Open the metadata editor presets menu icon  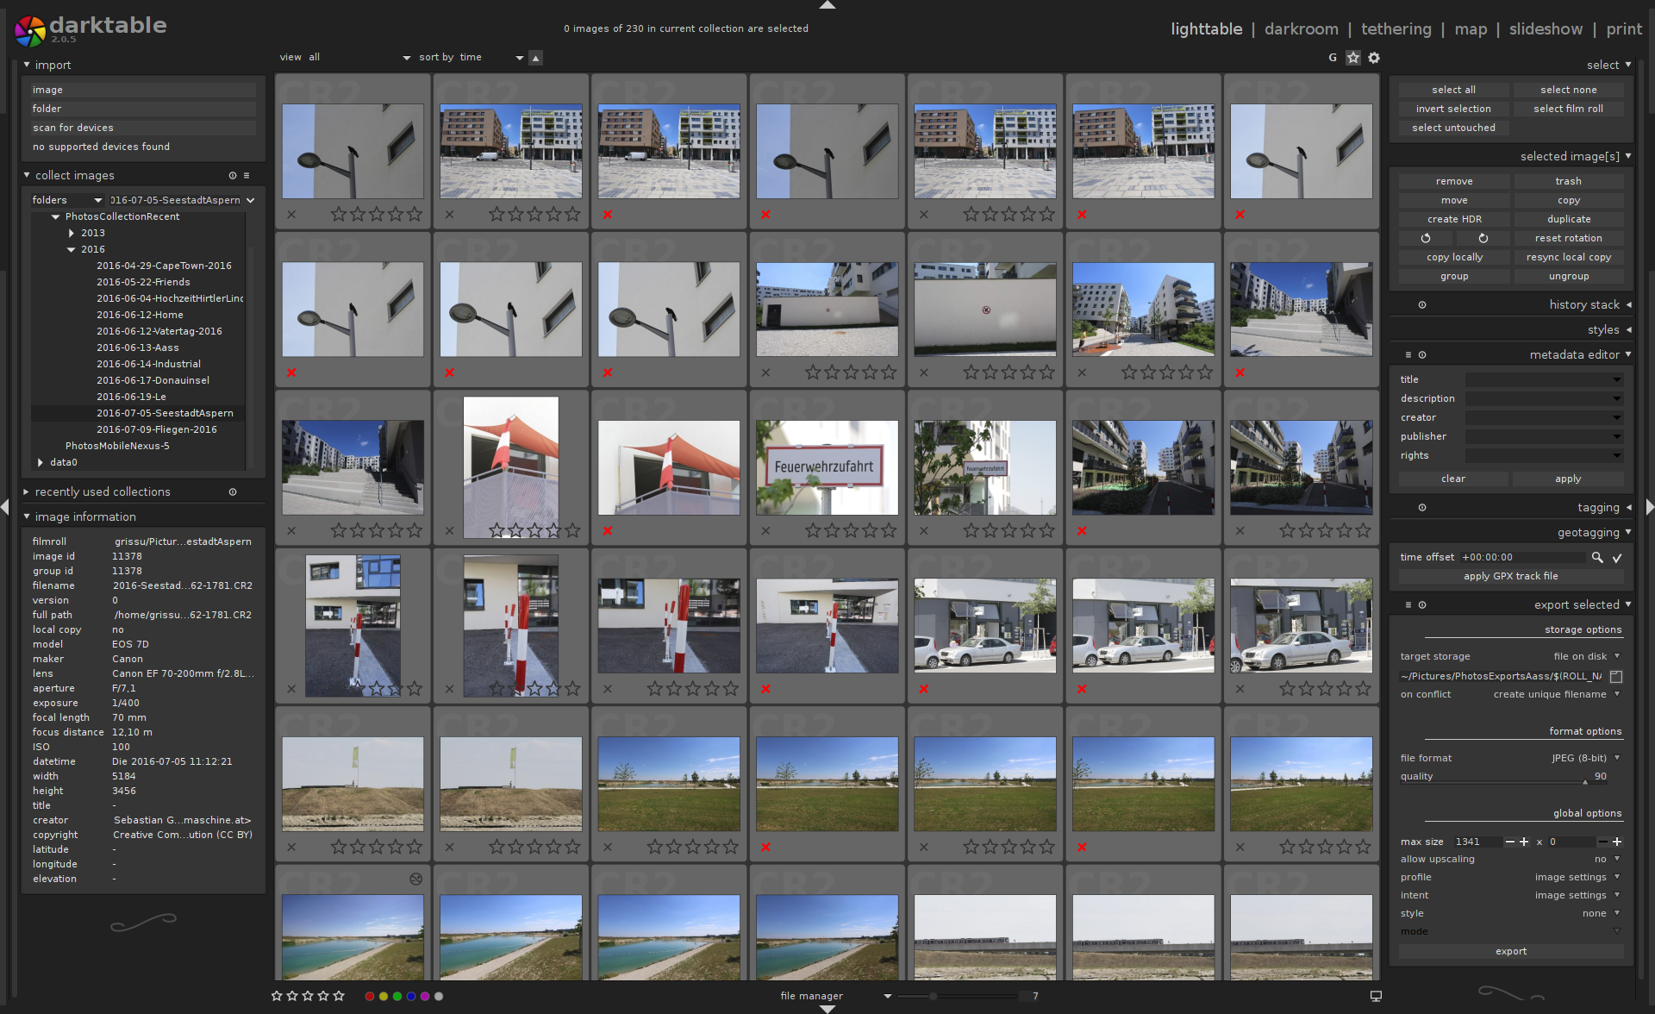(1408, 354)
